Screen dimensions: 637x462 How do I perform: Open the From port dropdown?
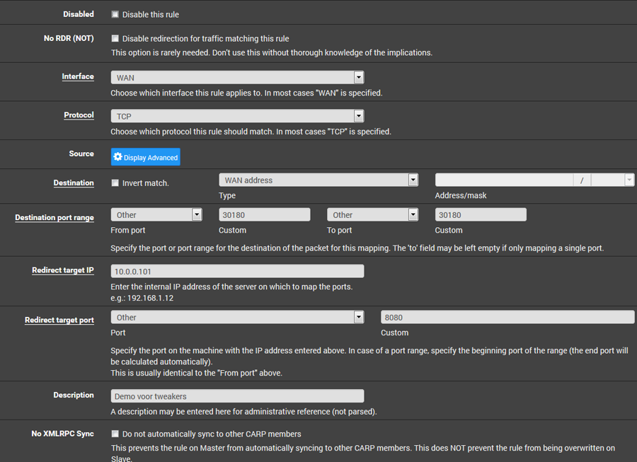click(x=156, y=214)
